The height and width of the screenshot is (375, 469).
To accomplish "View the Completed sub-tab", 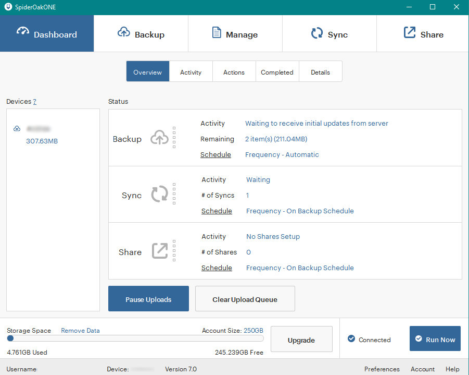I will [x=277, y=71].
